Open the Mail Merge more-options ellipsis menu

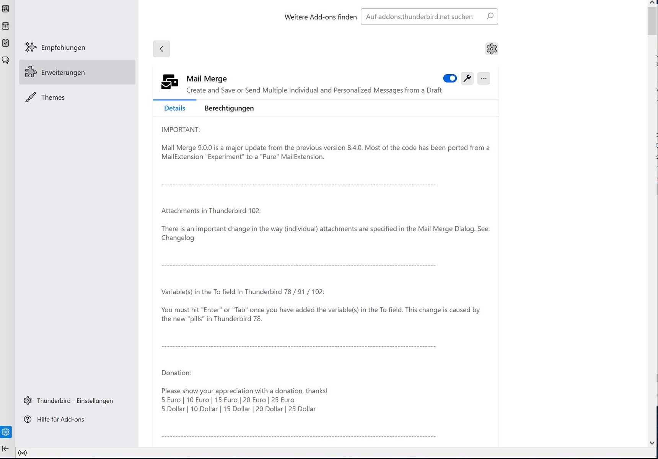click(484, 78)
